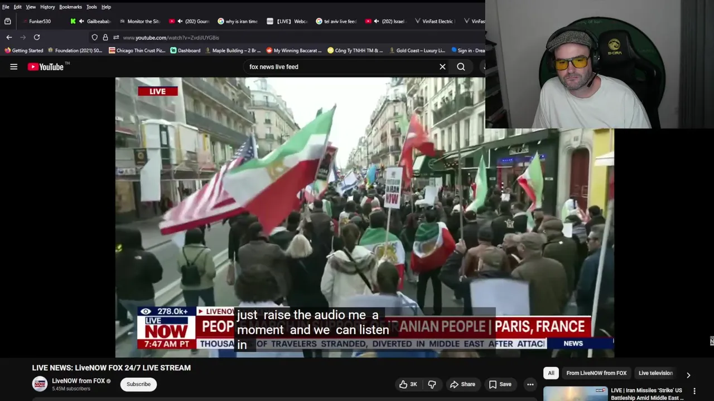The image size is (714, 401).
Task: Save the video to a playlist
Action: tap(500, 384)
